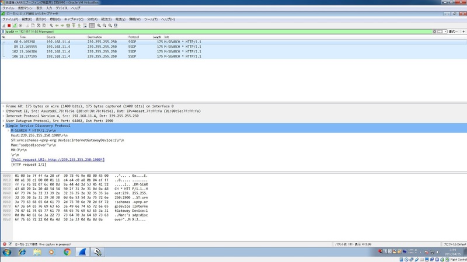Open the VirtualBox デバイス menu
This screenshot has width=467, height=262.
click(62, 8)
